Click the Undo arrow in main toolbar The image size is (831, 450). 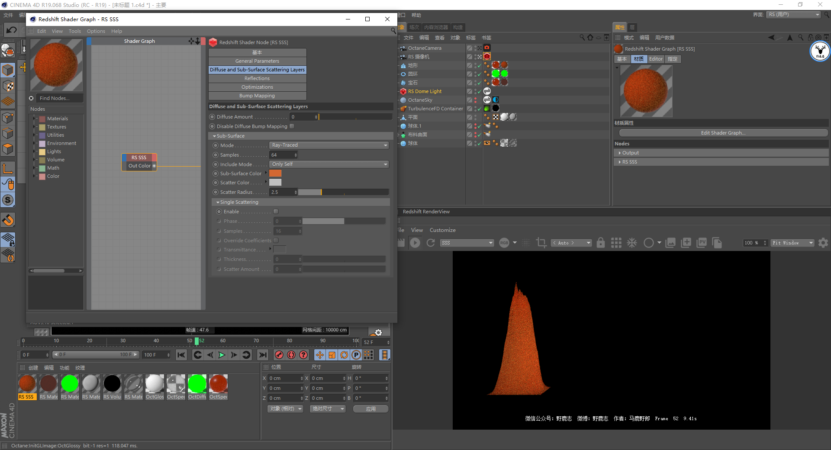pyautogui.click(x=12, y=30)
